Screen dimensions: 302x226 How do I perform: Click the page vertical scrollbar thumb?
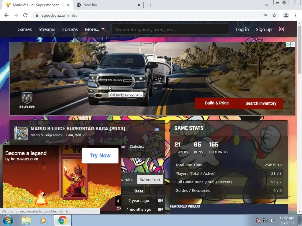[x=300, y=49]
